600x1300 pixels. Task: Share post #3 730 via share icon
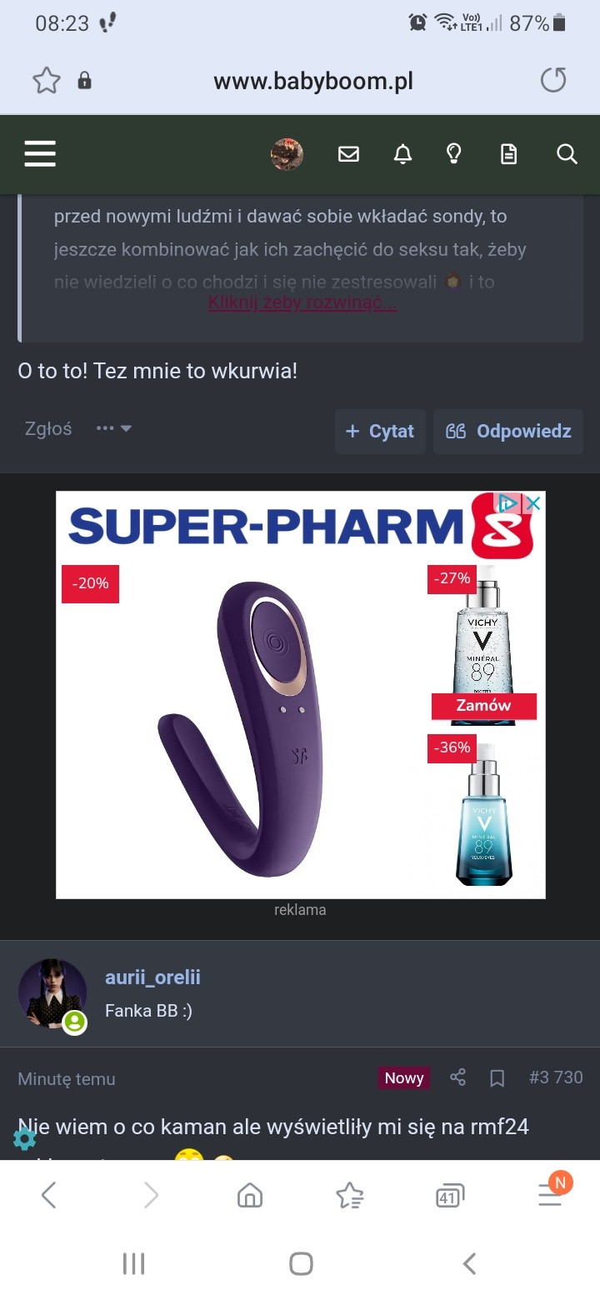[457, 1077]
